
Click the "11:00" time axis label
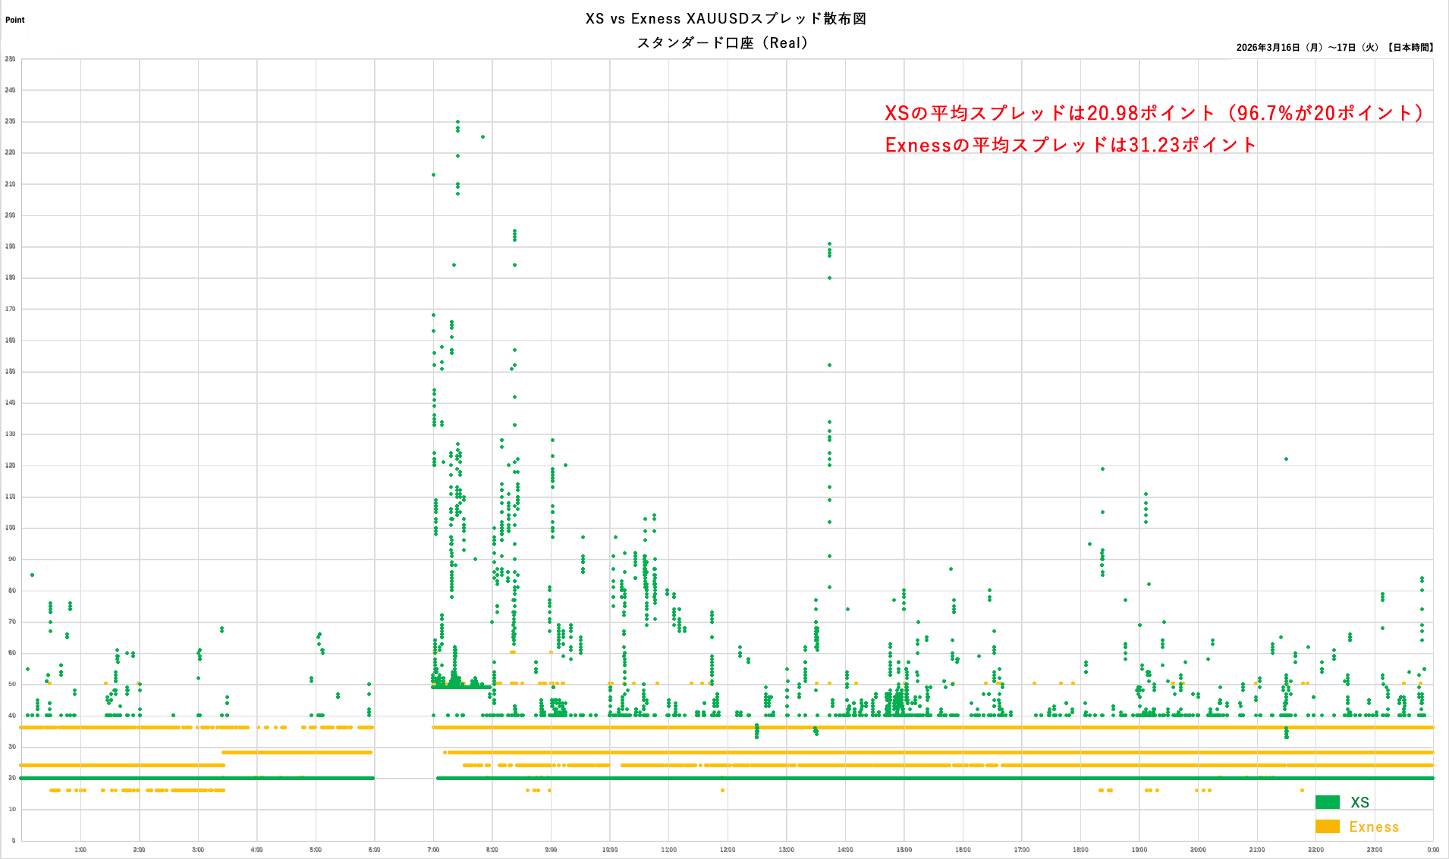668,850
